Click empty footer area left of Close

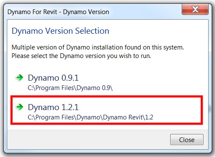(88, 140)
